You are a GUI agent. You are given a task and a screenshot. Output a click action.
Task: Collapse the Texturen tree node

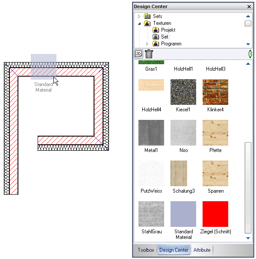point(139,24)
